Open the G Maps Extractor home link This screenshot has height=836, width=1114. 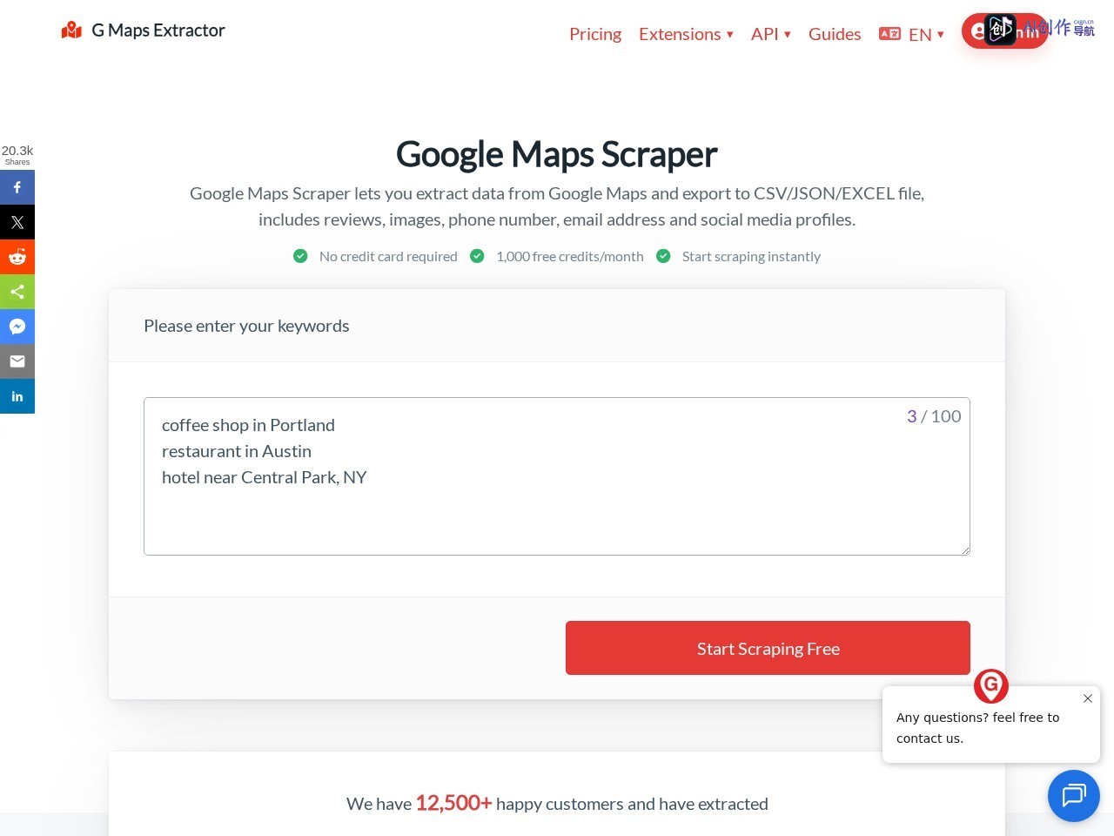click(x=144, y=30)
